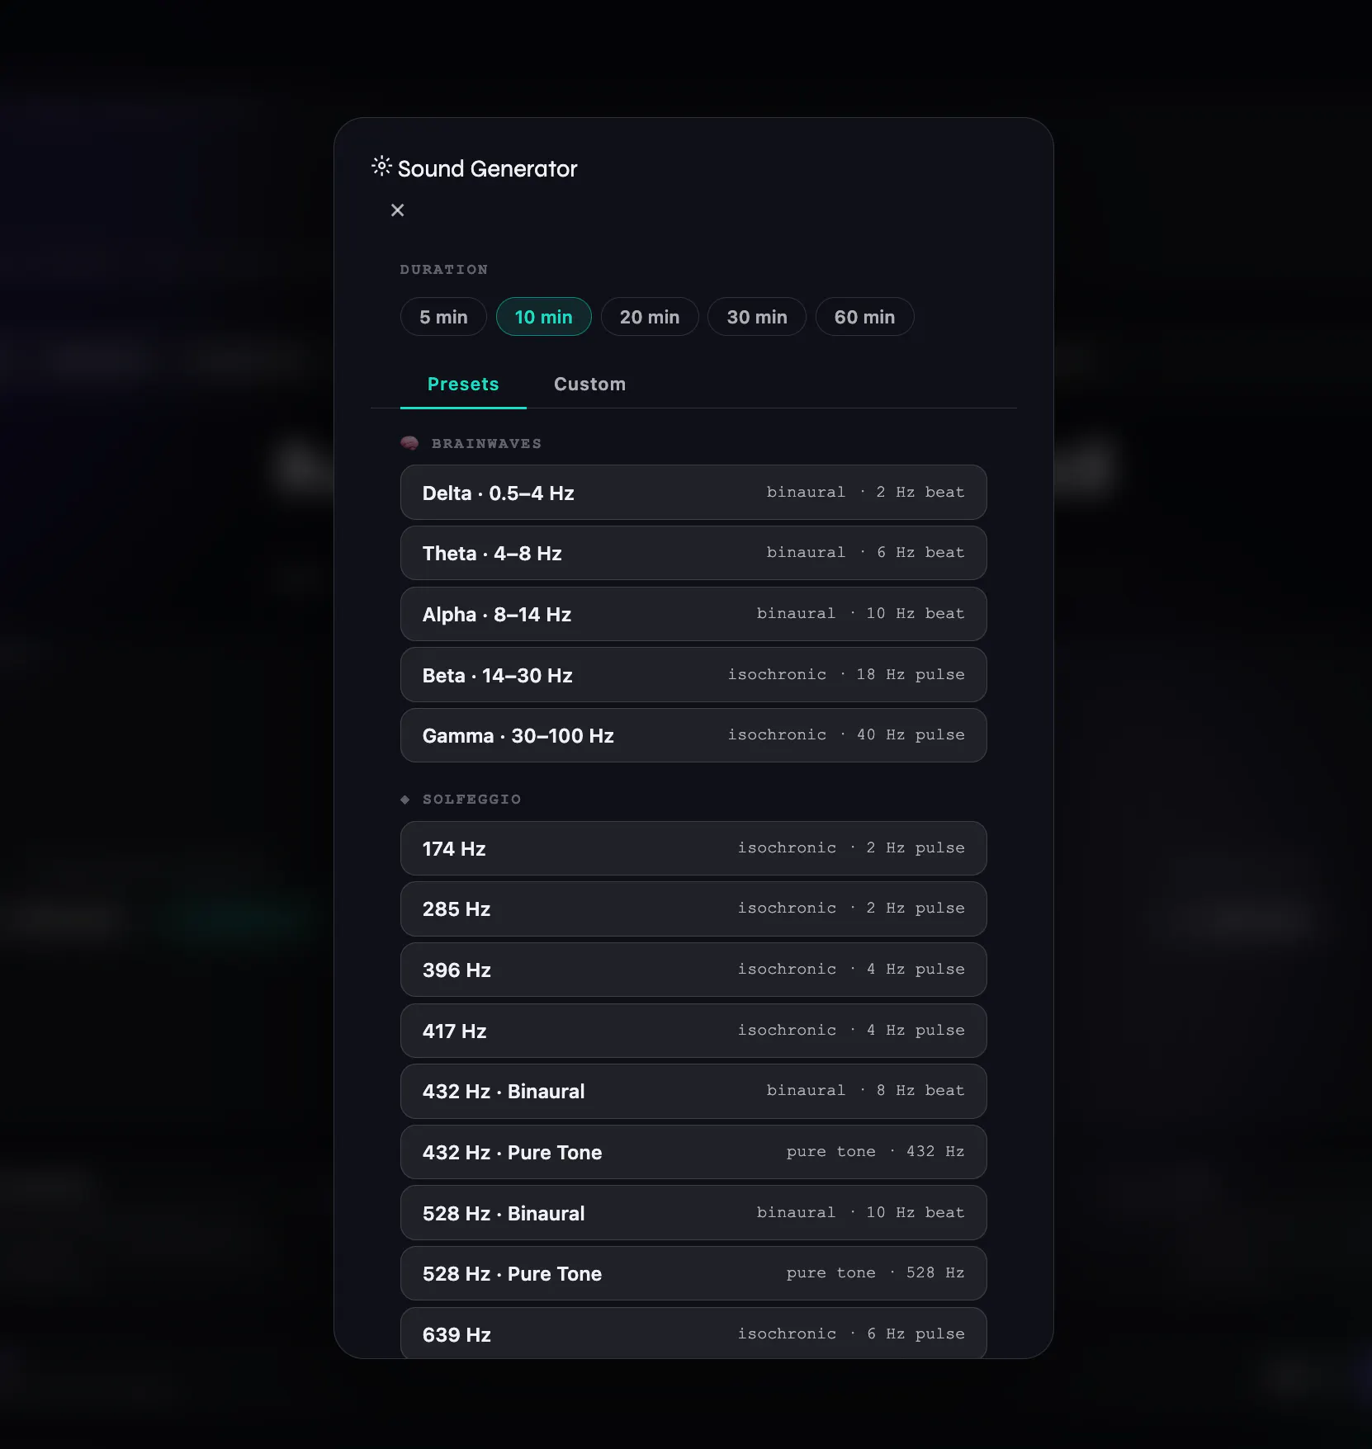Switch to the Custom tab
This screenshot has height=1449, width=1372.
tap(589, 385)
